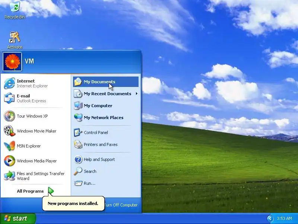Select My Network Places menu text
Screen dimensions: 298x224
(104, 118)
